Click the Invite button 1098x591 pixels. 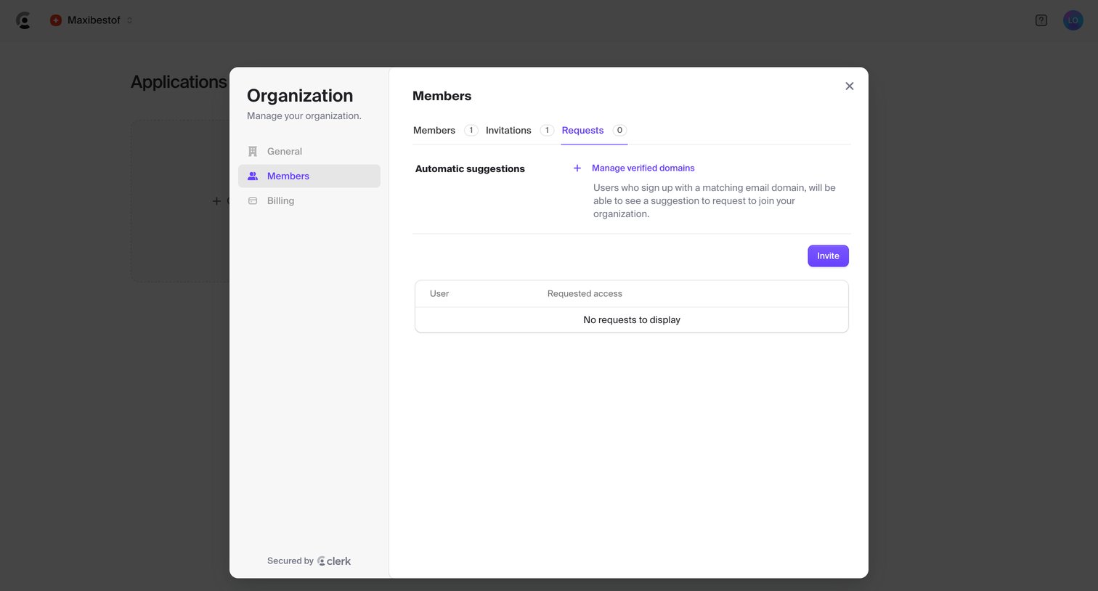pyautogui.click(x=828, y=256)
